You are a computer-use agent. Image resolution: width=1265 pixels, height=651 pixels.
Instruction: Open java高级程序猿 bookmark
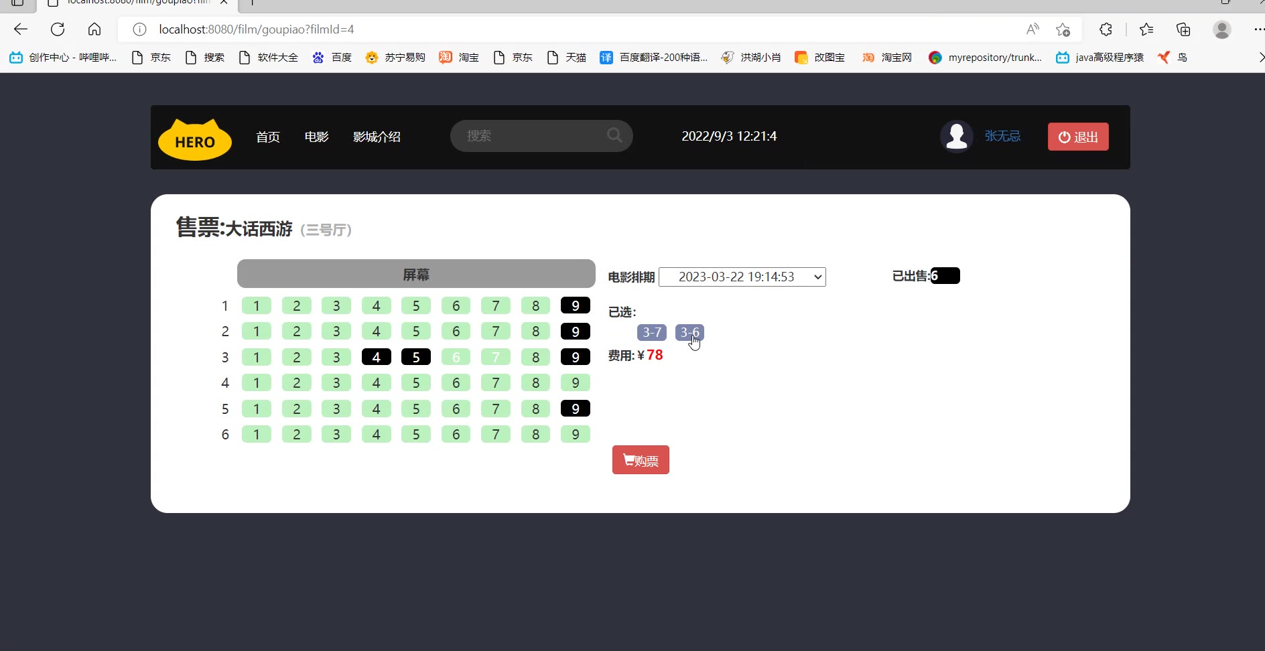(1100, 58)
